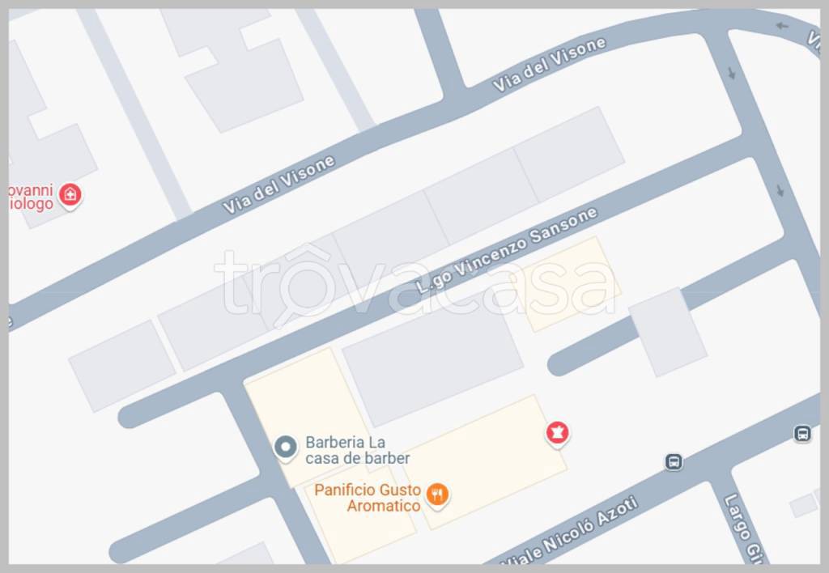Click the red medical marker pin
Image resolution: width=829 pixels, height=573 pixels.
(70, 196)
